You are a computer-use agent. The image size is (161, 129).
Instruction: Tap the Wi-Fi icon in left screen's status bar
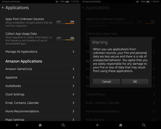57,2
